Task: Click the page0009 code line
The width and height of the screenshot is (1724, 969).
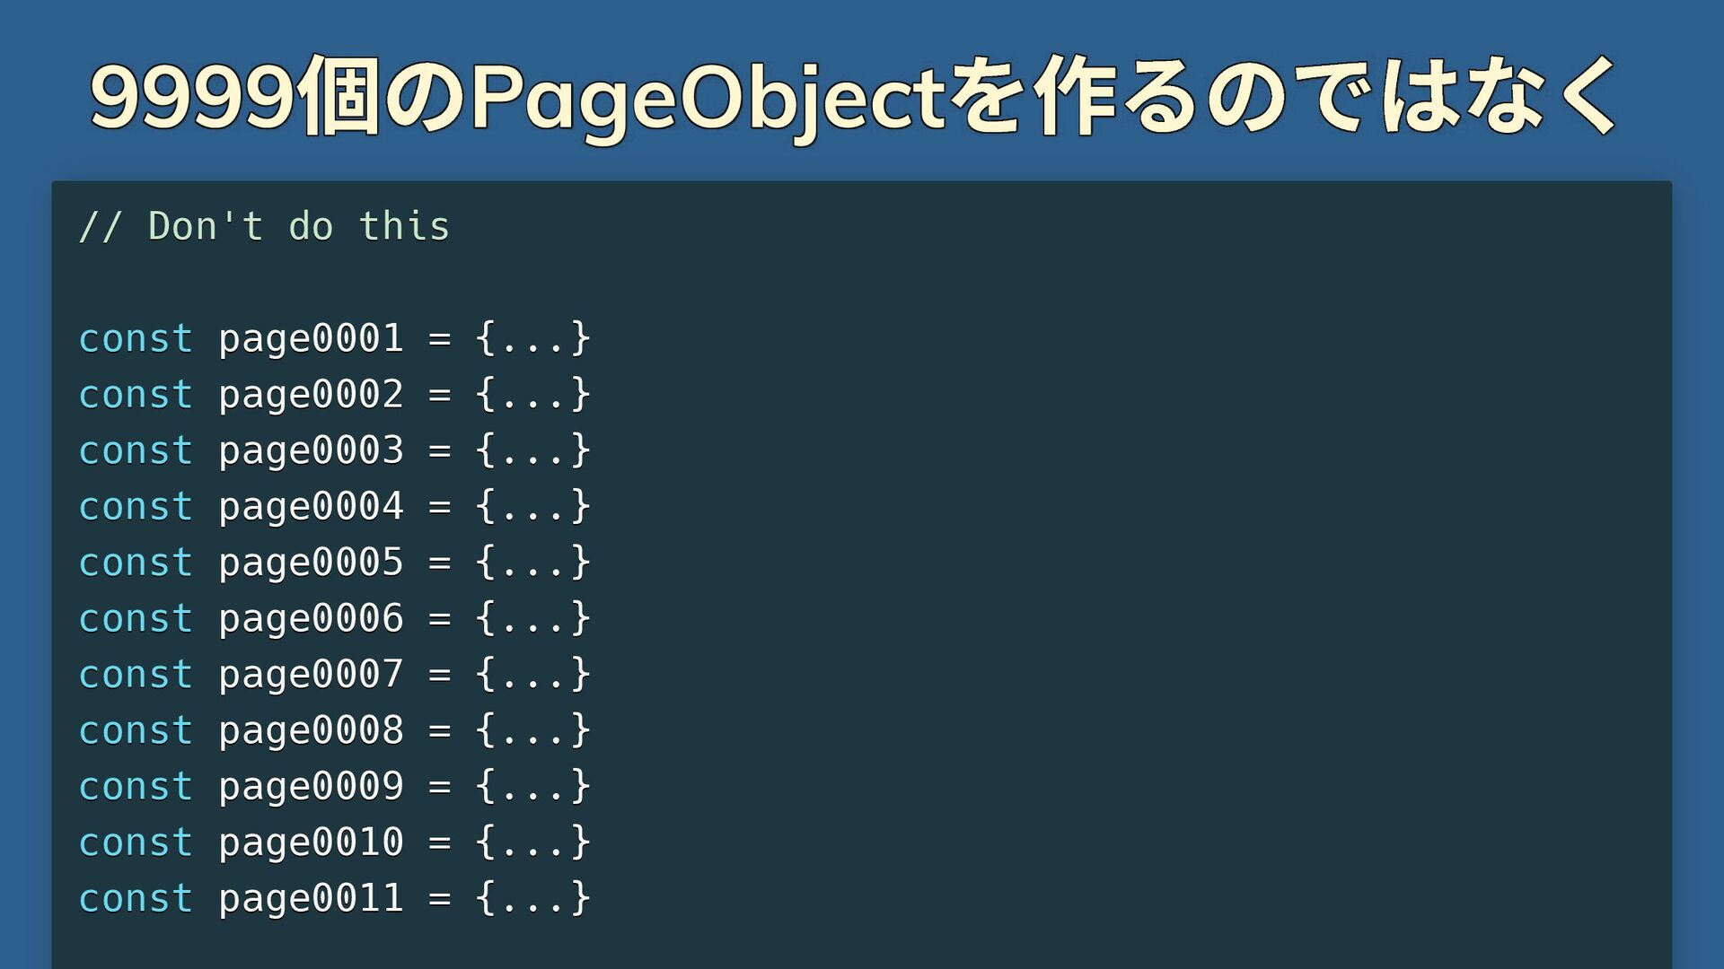Action: (335, 787)
